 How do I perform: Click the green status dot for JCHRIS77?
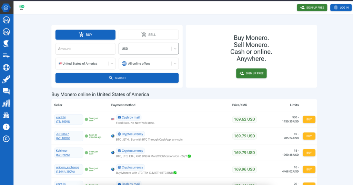pyautogui.click(x=86, y=136)
